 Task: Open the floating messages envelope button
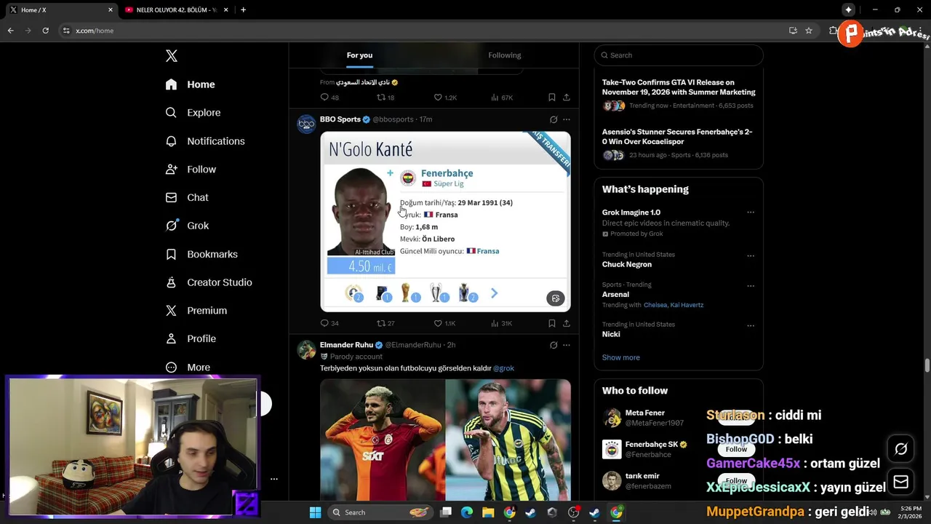click(901, 482)
